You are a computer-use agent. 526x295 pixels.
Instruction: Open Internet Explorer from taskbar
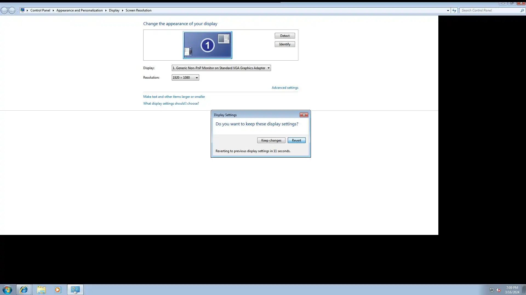pyautogui.click(x=24, y=290)
